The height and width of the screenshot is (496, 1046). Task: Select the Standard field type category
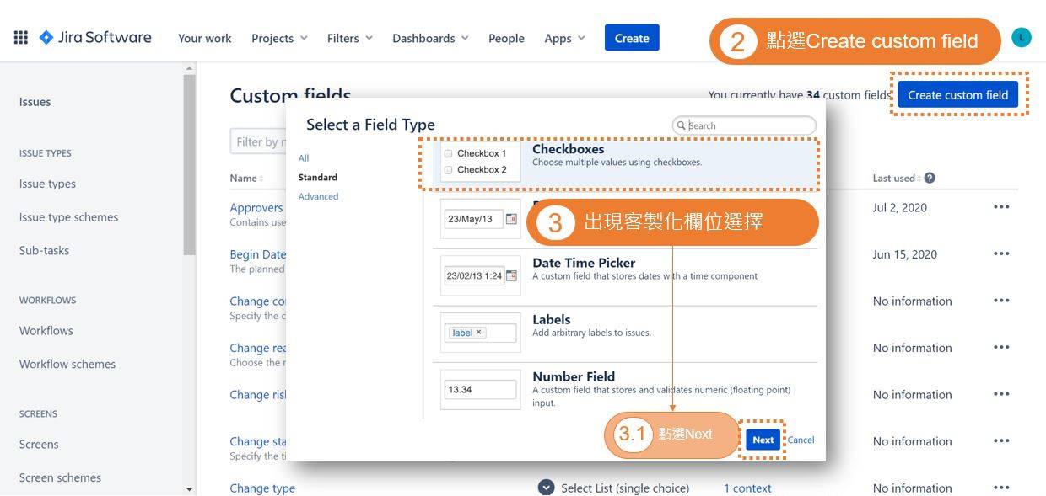318,177
